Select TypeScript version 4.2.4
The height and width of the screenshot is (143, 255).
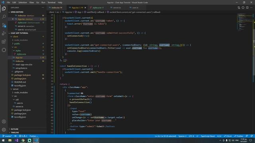[x=219, y=136]
